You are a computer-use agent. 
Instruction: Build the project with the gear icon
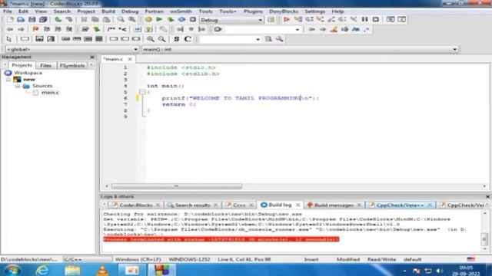[x=148, y=20]
